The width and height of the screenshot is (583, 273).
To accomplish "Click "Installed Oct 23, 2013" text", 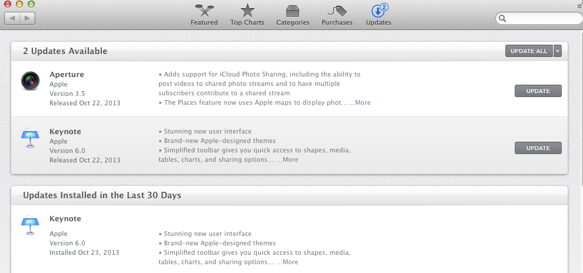I will point(84,252).
